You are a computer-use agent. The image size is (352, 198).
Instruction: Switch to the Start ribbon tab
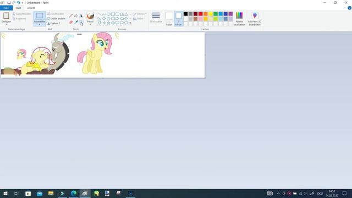(18, 8)
